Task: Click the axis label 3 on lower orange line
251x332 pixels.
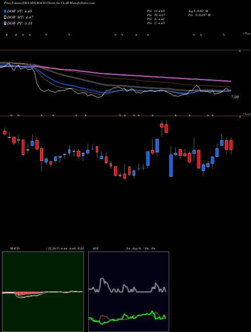Action: (x=240, y=117)
